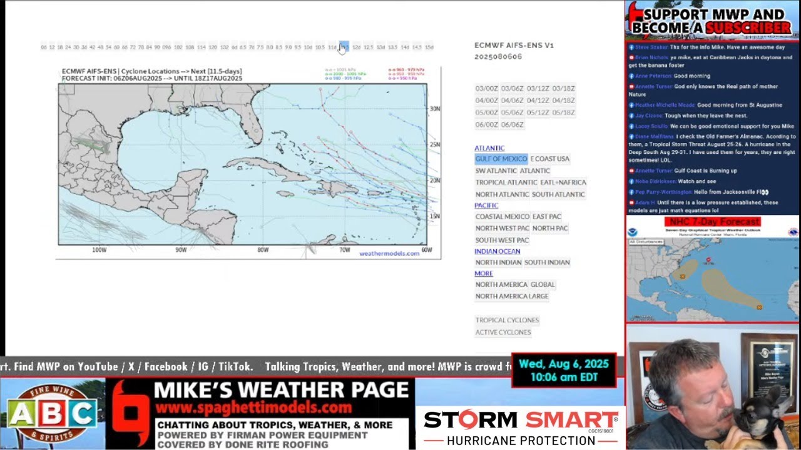
Task: Select forecast hour 096 on the timeline
Action: tap(166, 47)
